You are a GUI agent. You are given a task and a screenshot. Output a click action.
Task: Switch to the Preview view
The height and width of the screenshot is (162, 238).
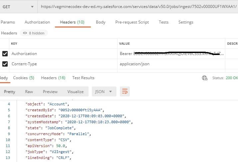(50, 92)
